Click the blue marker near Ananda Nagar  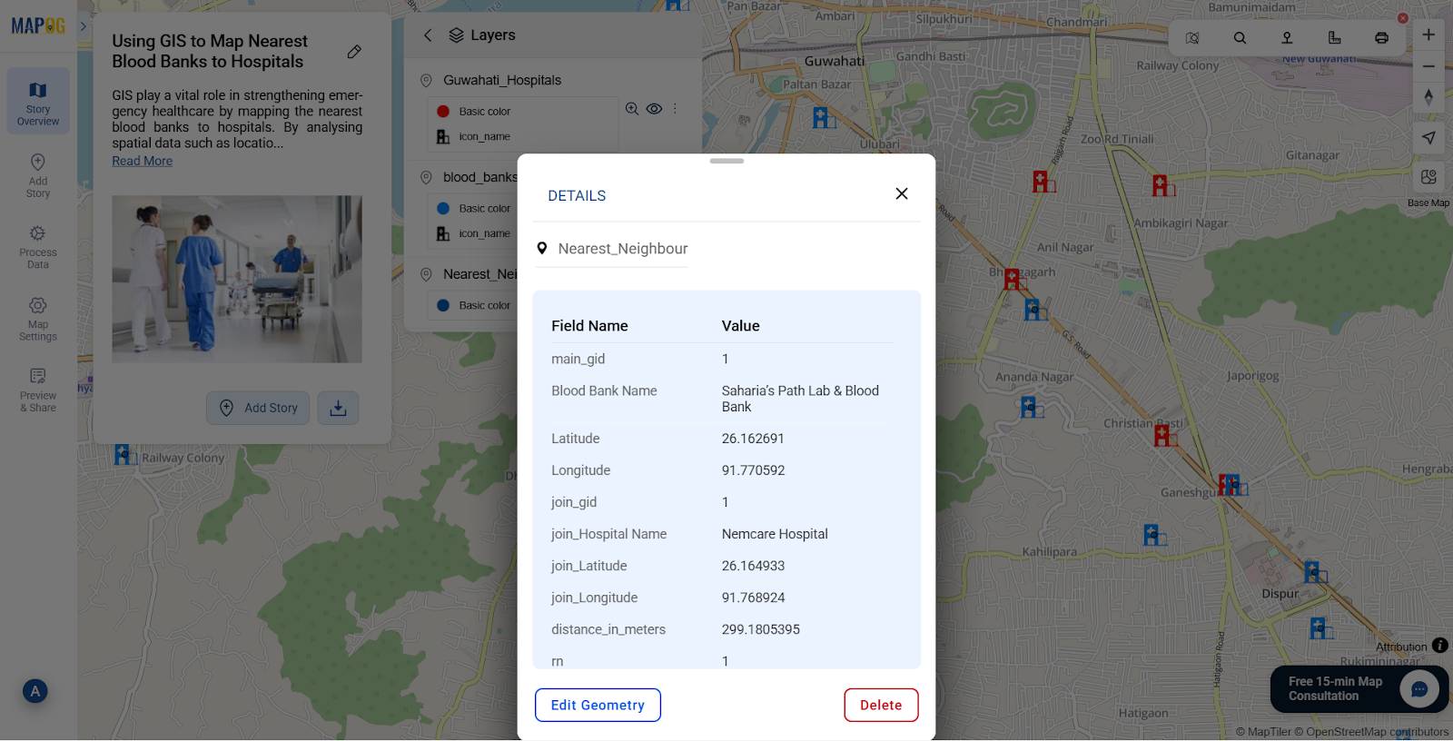tap(1030, 407)
